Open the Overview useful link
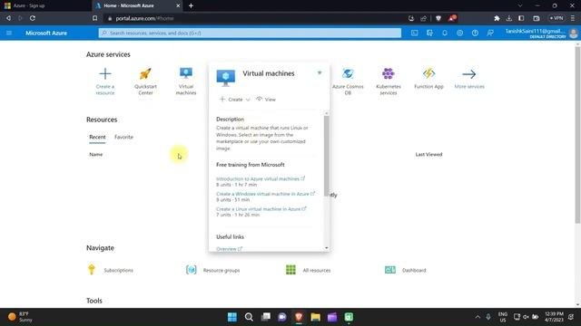 (x=229, y=249)
